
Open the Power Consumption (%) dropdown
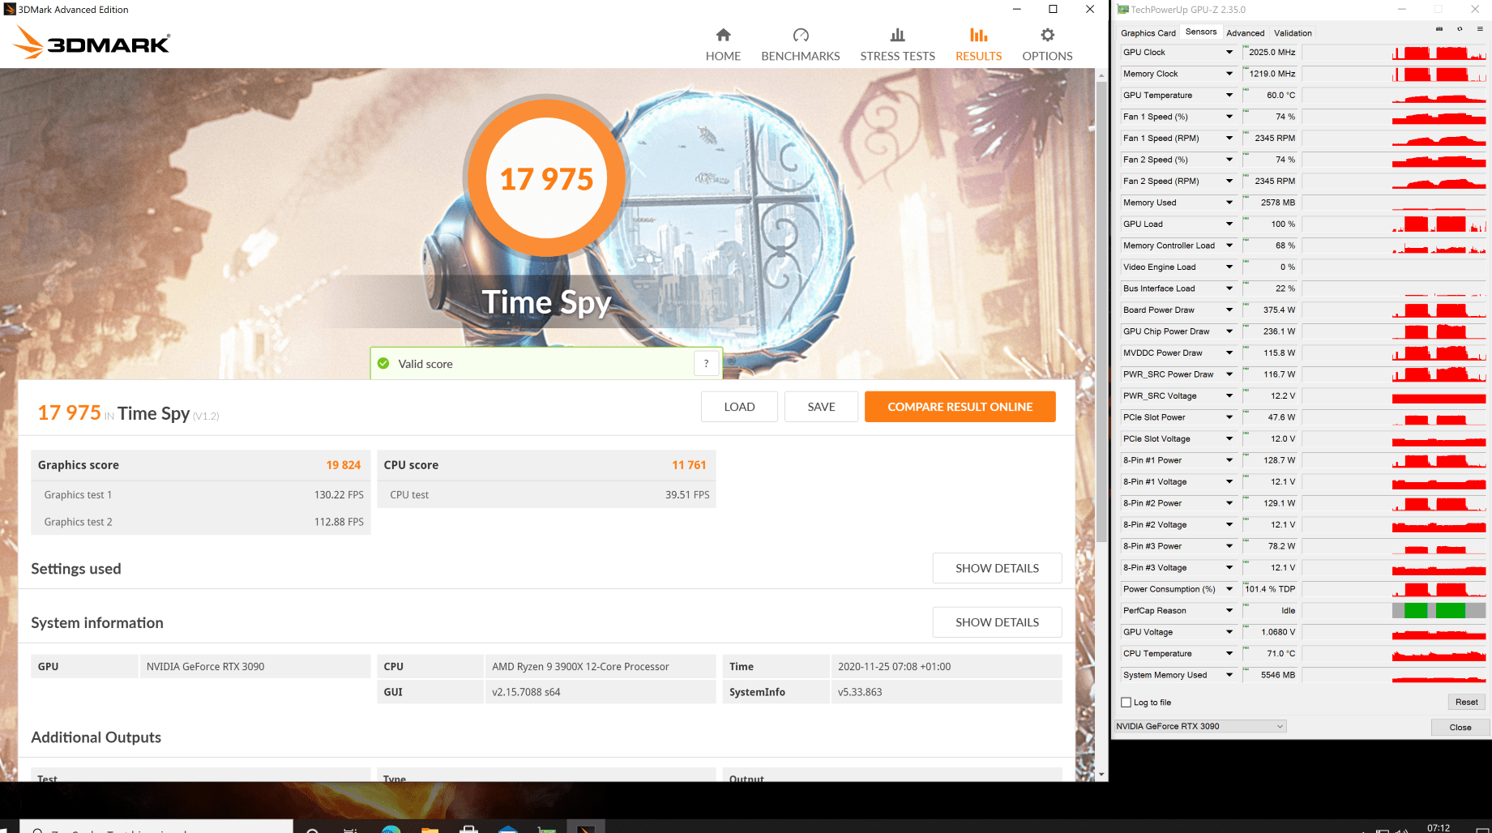point(1229,589)
